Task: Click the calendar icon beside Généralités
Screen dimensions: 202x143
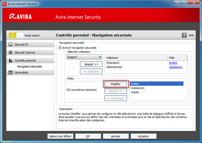Action: 10,72
